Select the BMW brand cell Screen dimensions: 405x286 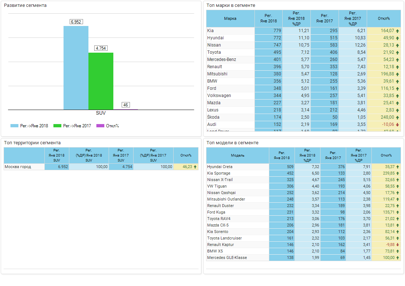click(x=230, y=81)
